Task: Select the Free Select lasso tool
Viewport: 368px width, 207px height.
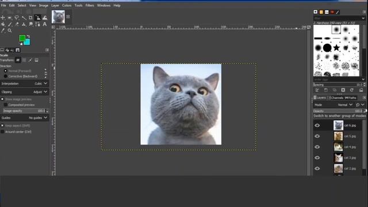Action: [x=17, y=18]
